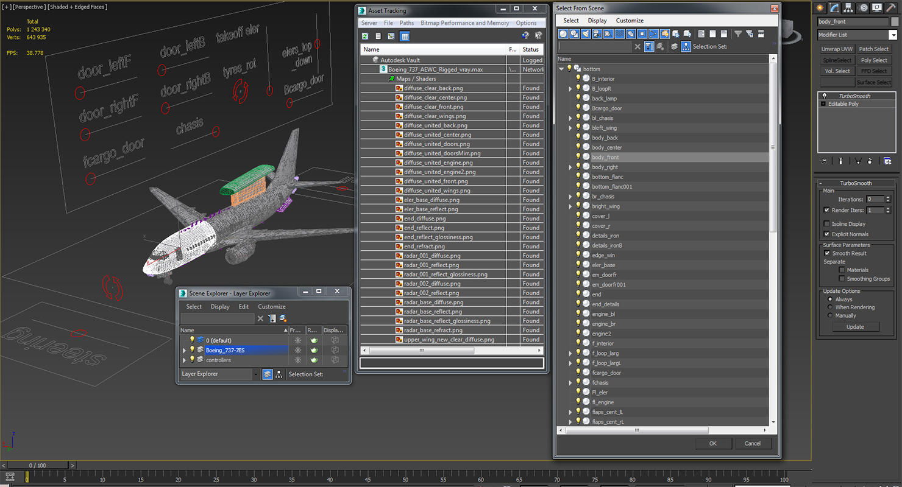Open the Modifier List dropdown
The height and width of the screenshot is (487, 902).
pos(893,35)
